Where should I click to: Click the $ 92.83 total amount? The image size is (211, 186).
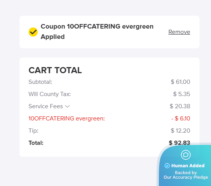coord(179,143)
